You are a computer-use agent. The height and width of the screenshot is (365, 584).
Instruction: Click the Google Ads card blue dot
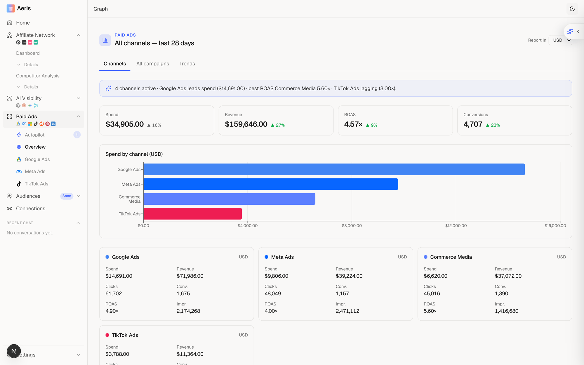click(x=107, y=257)
